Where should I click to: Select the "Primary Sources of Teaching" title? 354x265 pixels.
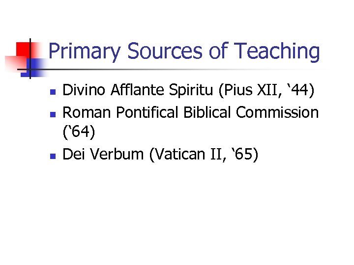point(184,51)
